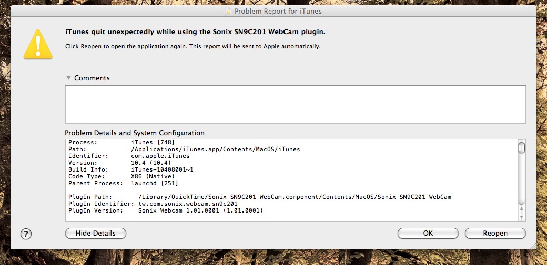Click the 'Process: iTunes [748]' line
The height and width of the screenshot is (265, 547).
point(121,142)
